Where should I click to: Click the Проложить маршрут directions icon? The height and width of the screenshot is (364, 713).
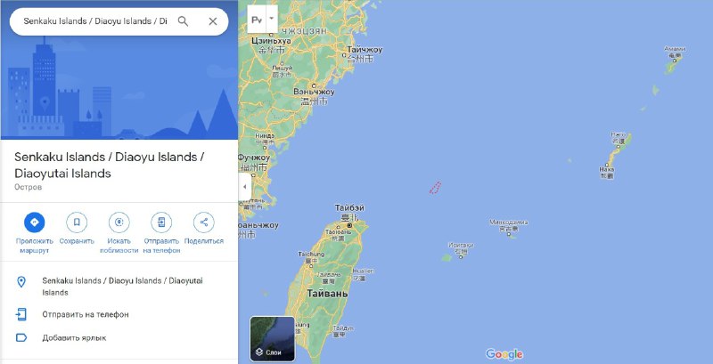coord(35,222)
